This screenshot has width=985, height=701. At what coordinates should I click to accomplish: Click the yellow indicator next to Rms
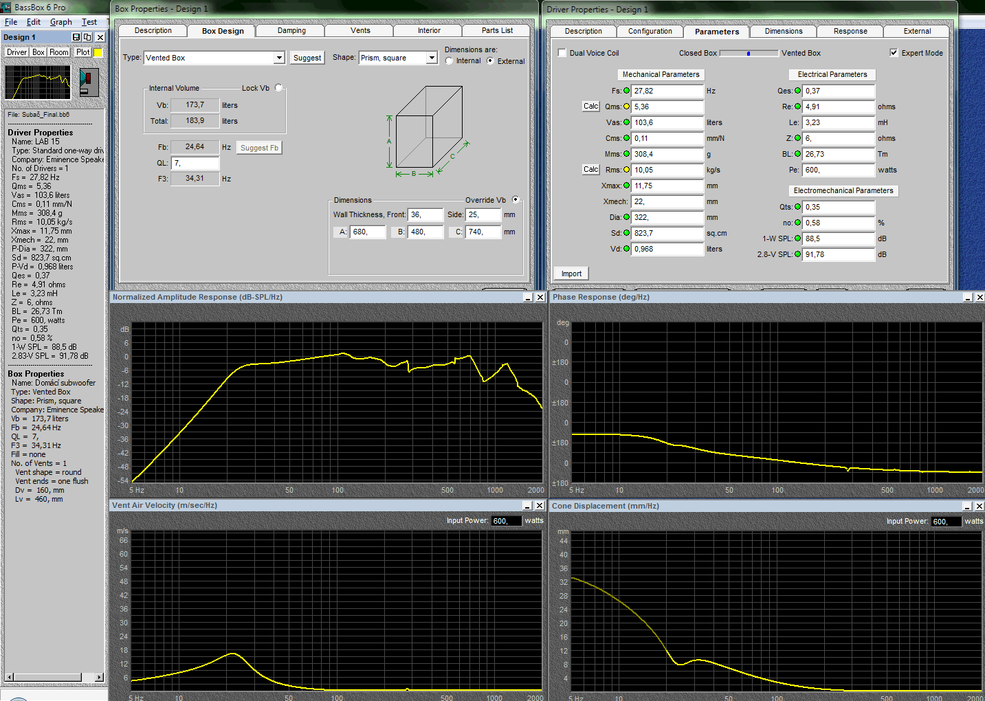pyautogui.click(x=626, y=170)
